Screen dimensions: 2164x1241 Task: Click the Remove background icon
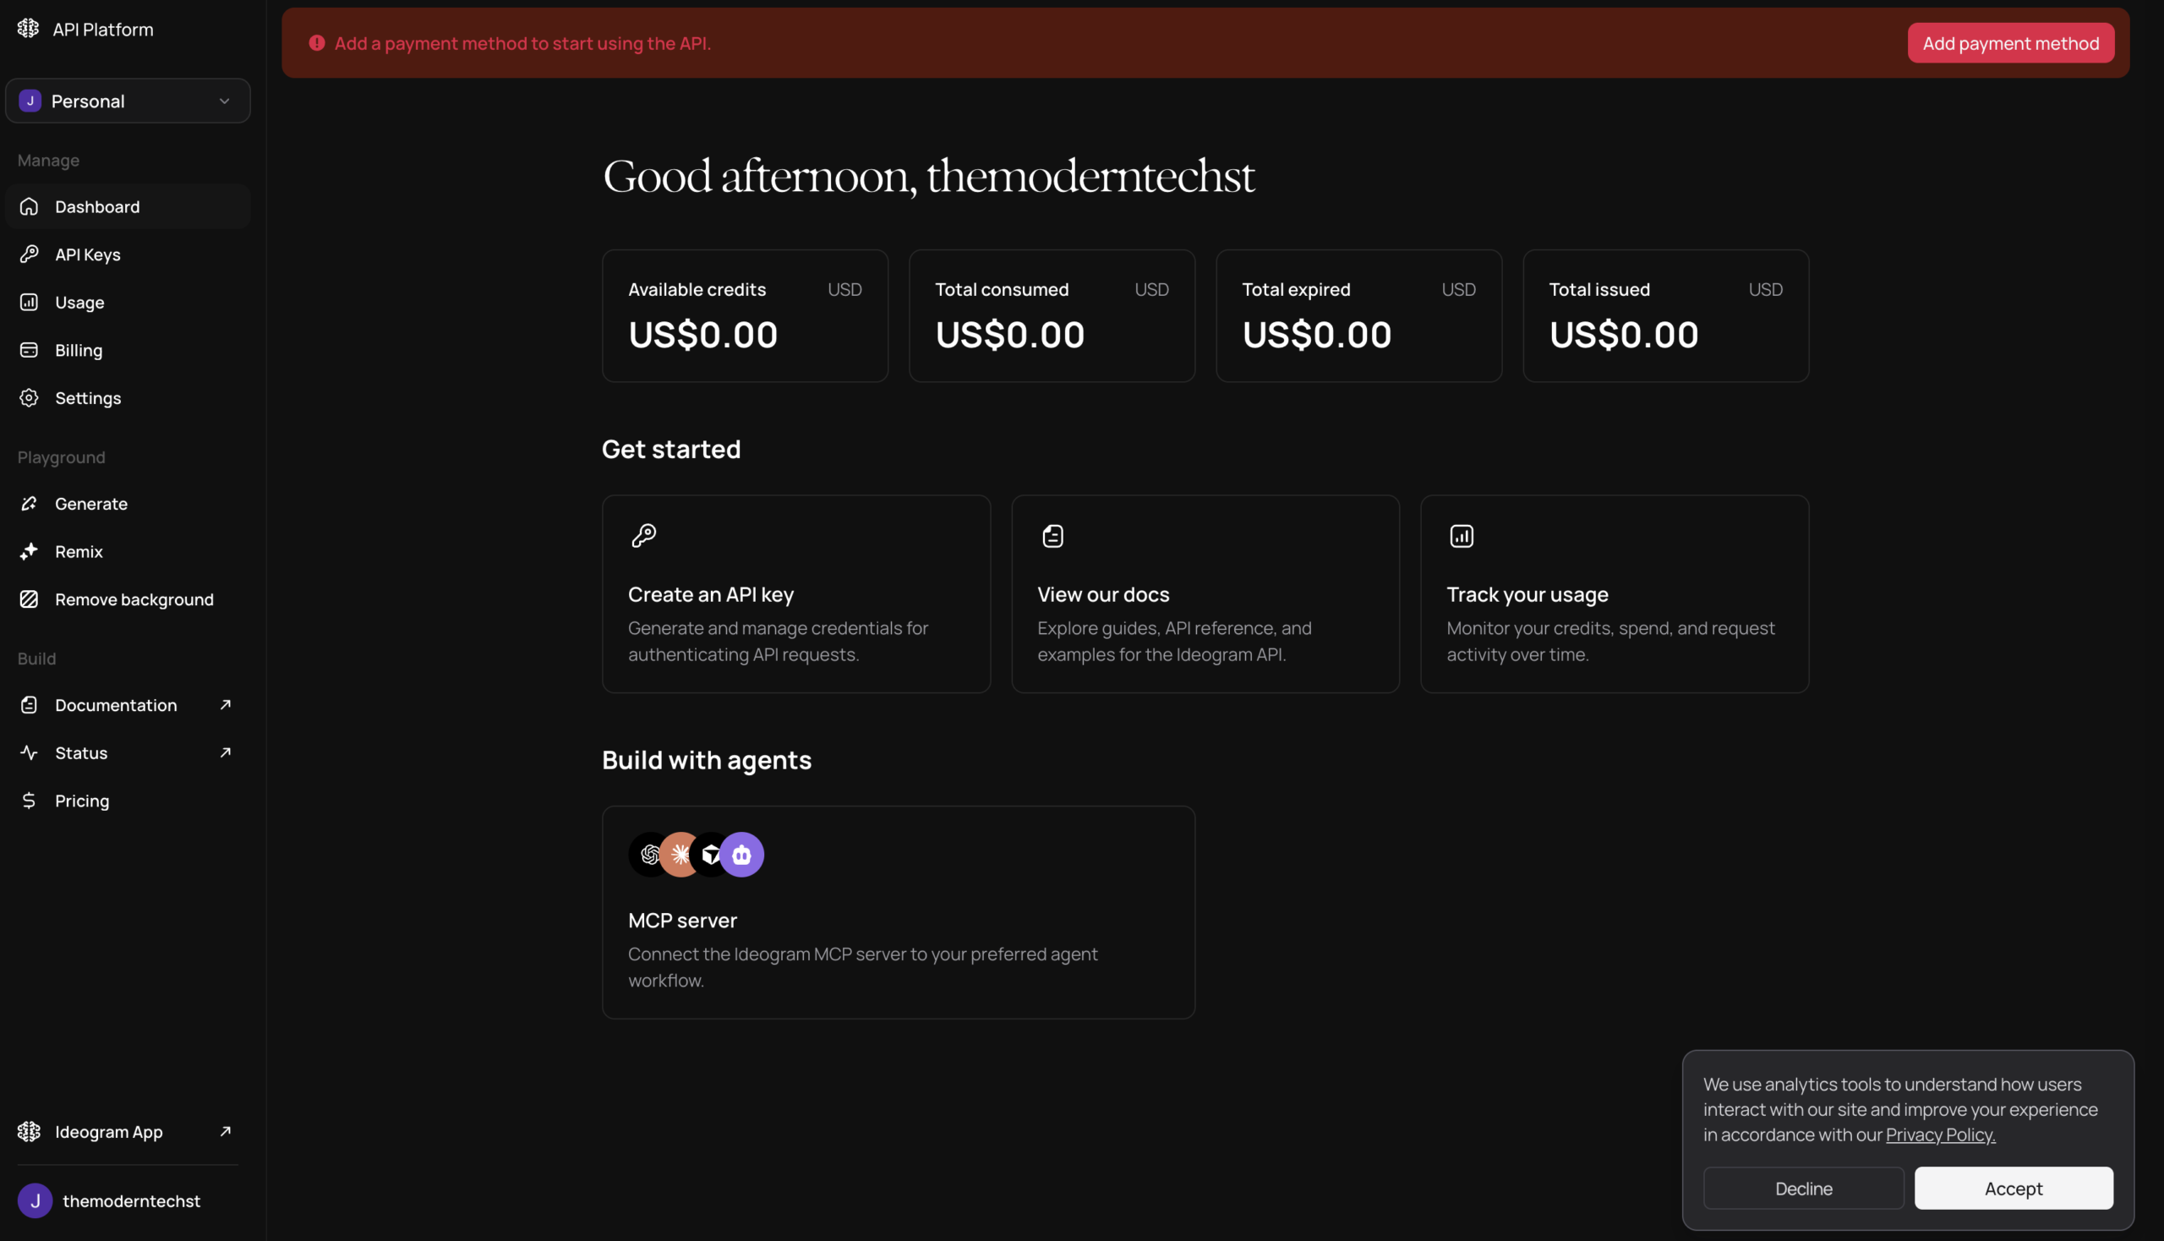[29, 599]
